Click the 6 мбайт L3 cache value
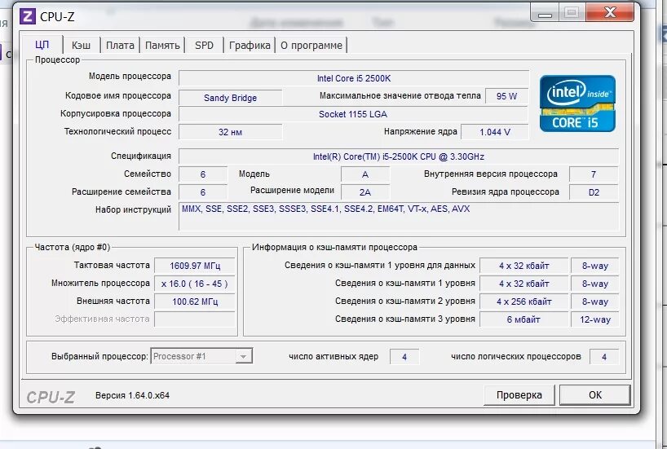Viewport: 667px width, 449px height. click(524, 319)
